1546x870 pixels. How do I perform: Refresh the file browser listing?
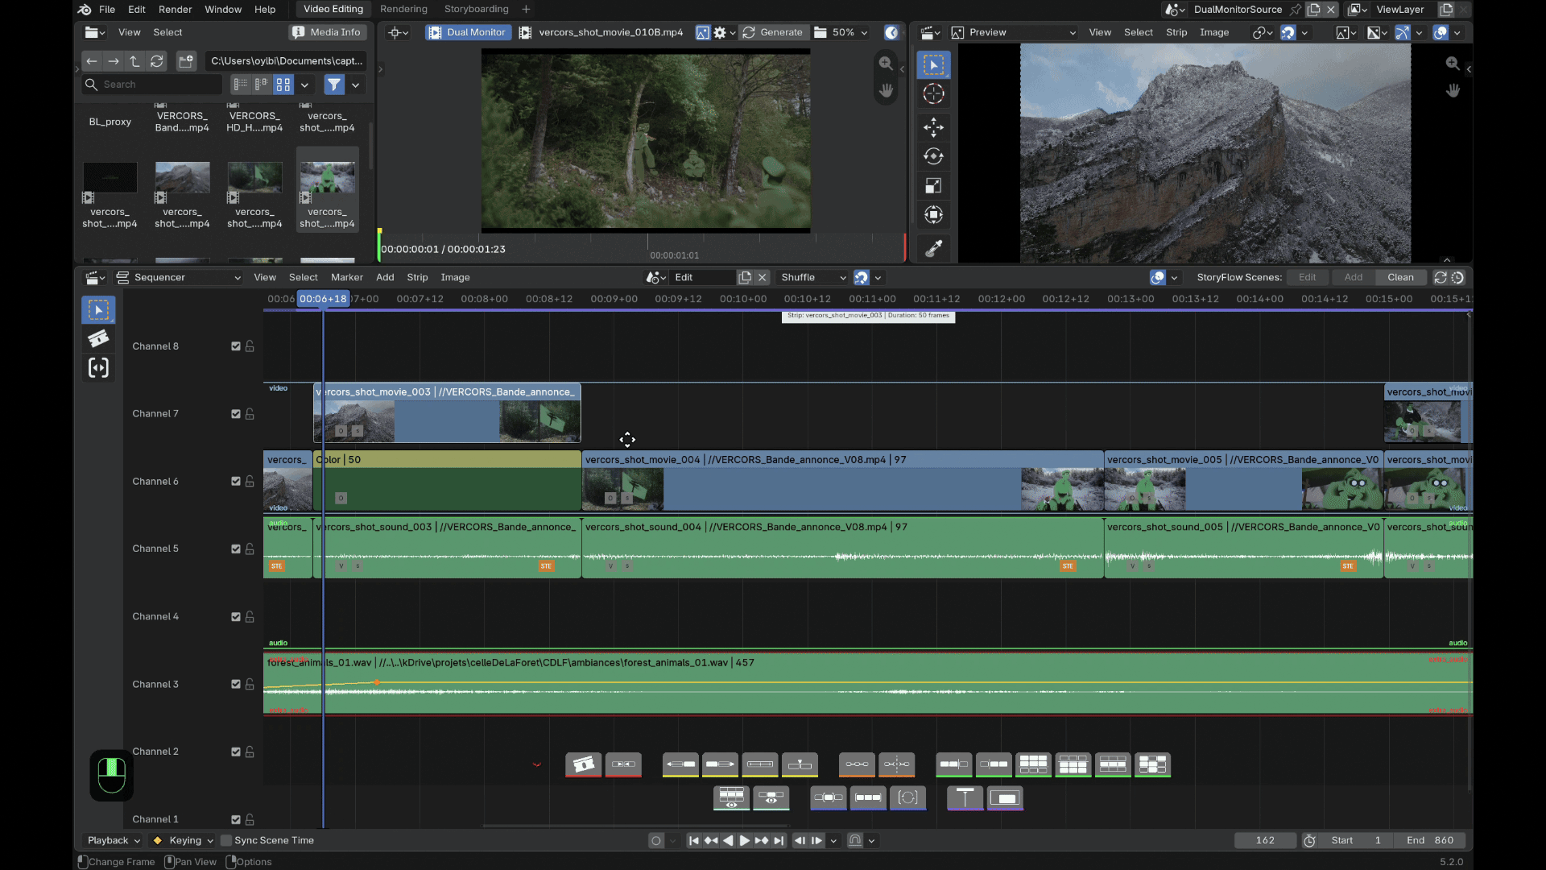tap(157, 60)
